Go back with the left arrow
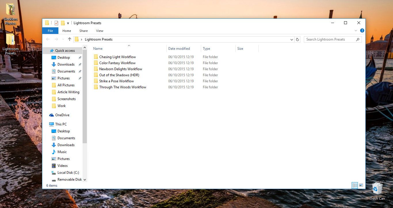Image resolution: width=393 pixels, height=208 pixels. [x=48, y=39]
